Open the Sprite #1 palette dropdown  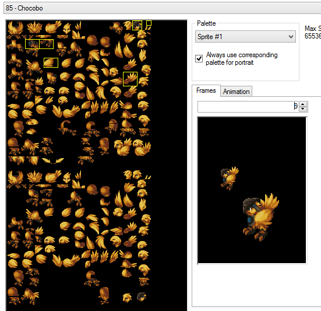pyautogui.click(x=245, y=37)
